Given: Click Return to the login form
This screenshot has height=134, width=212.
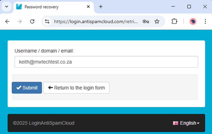Looking at the screenshot, I should click(76, 88).
